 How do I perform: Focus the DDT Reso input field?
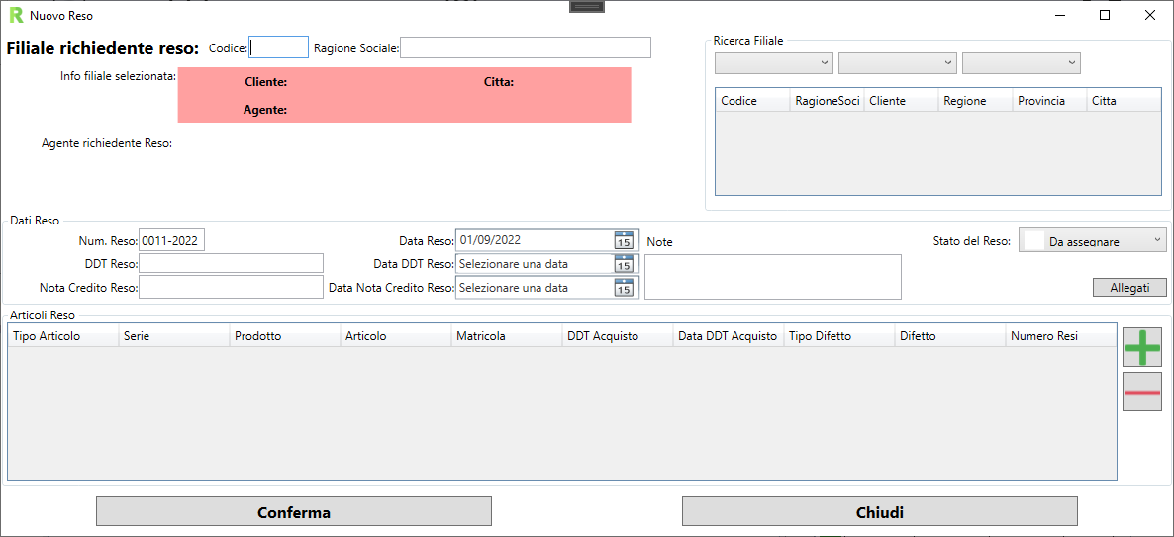click(231, 263)
